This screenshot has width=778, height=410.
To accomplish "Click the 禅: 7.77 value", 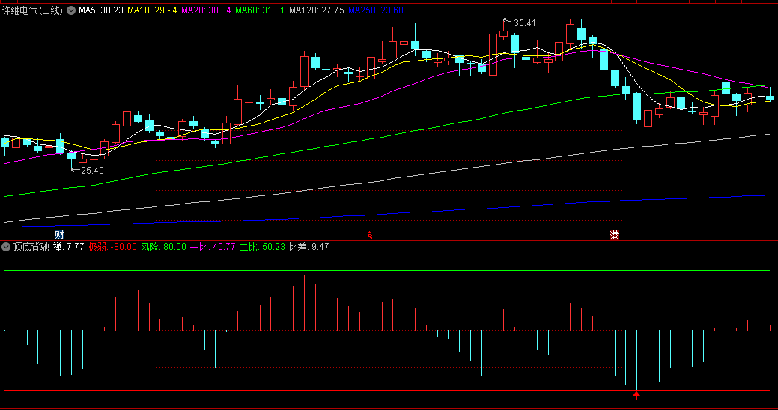I will click(x=68, y=247).
